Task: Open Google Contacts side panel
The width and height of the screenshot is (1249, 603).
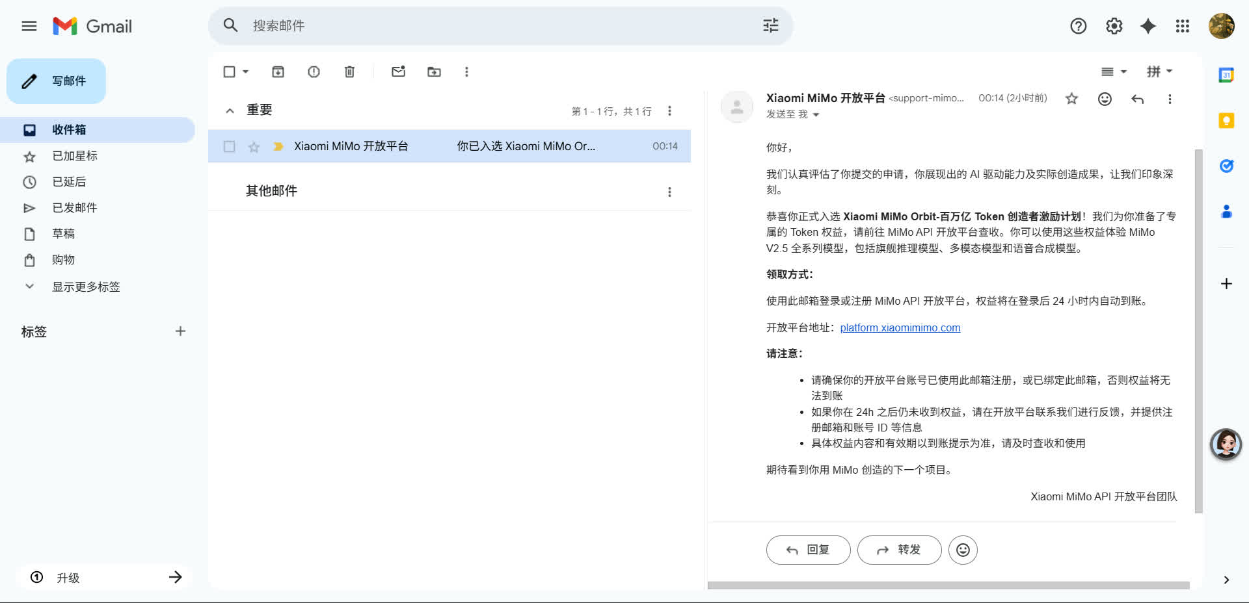Action: tap(1226, 211)
